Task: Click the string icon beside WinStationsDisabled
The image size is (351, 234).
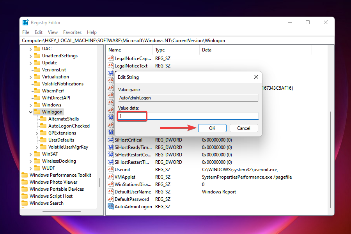Action: (x=111, y=184)
